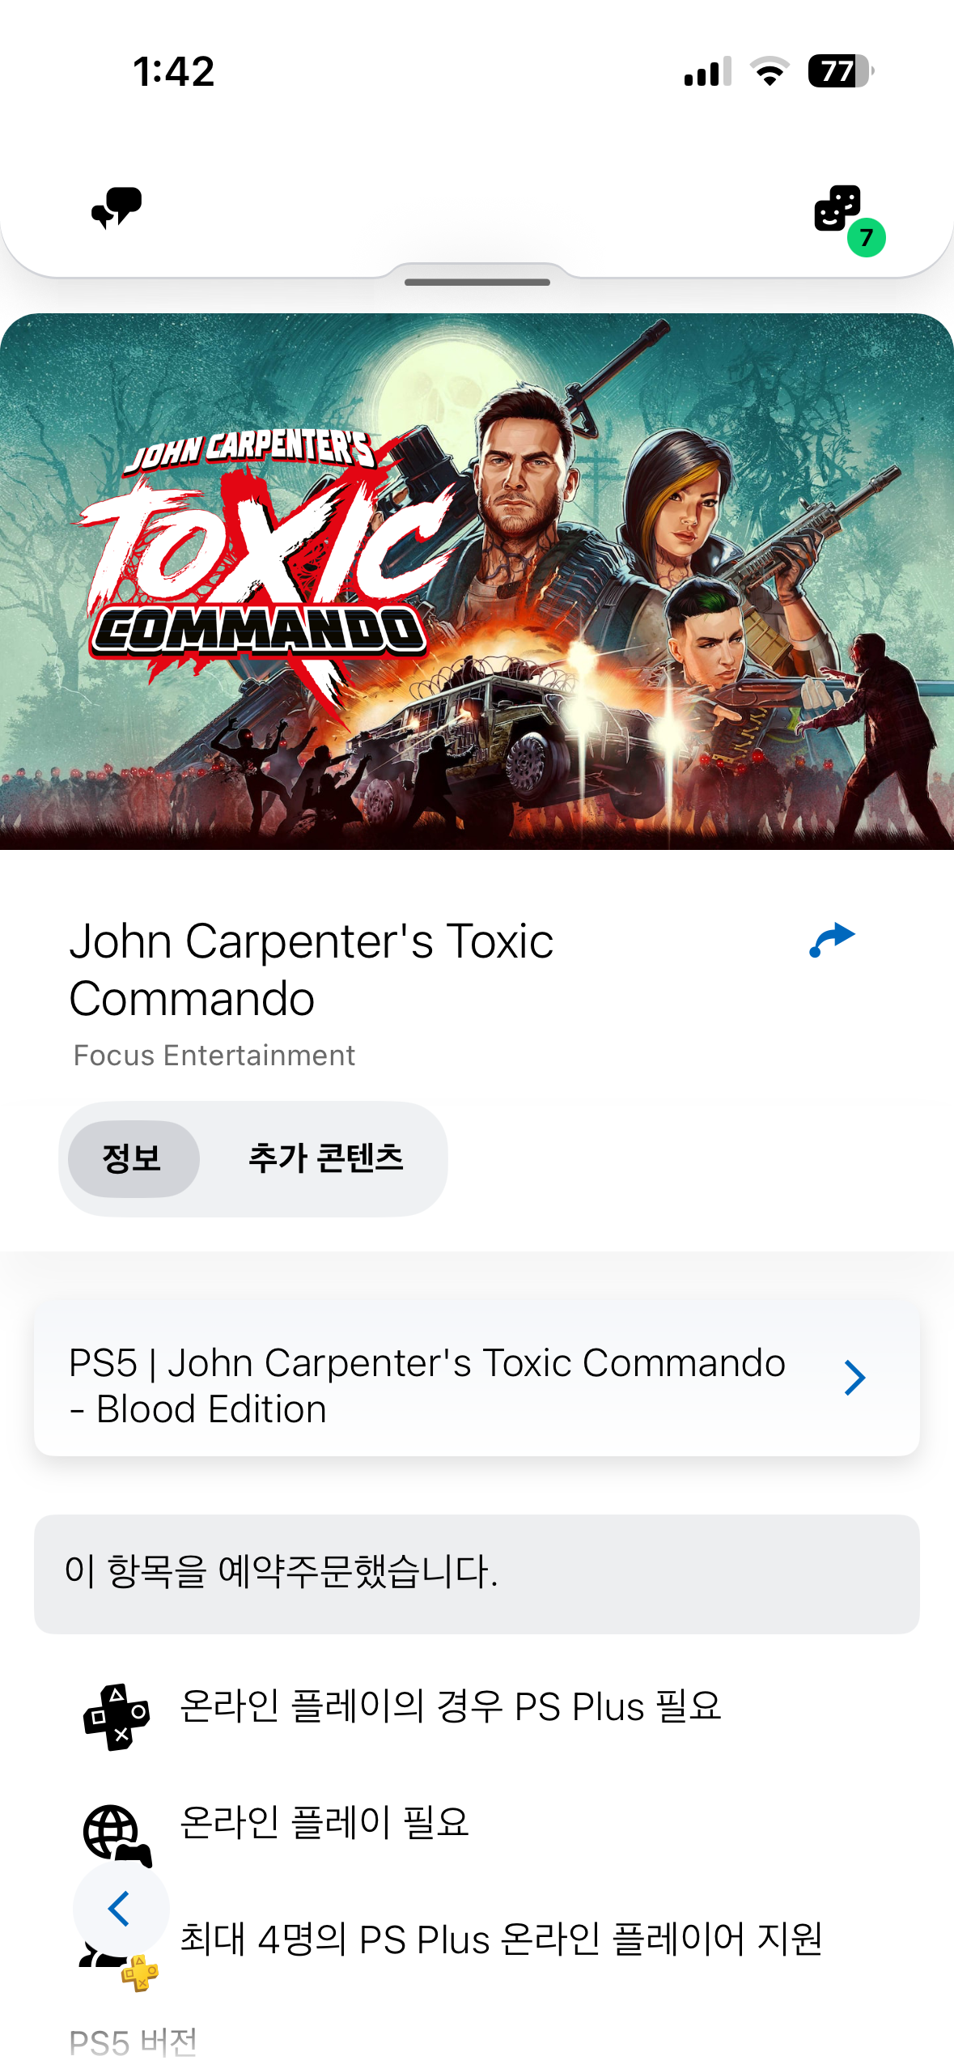Pull down the top panel drag handle
The image size is (954, 2069).
click(477, 282)
